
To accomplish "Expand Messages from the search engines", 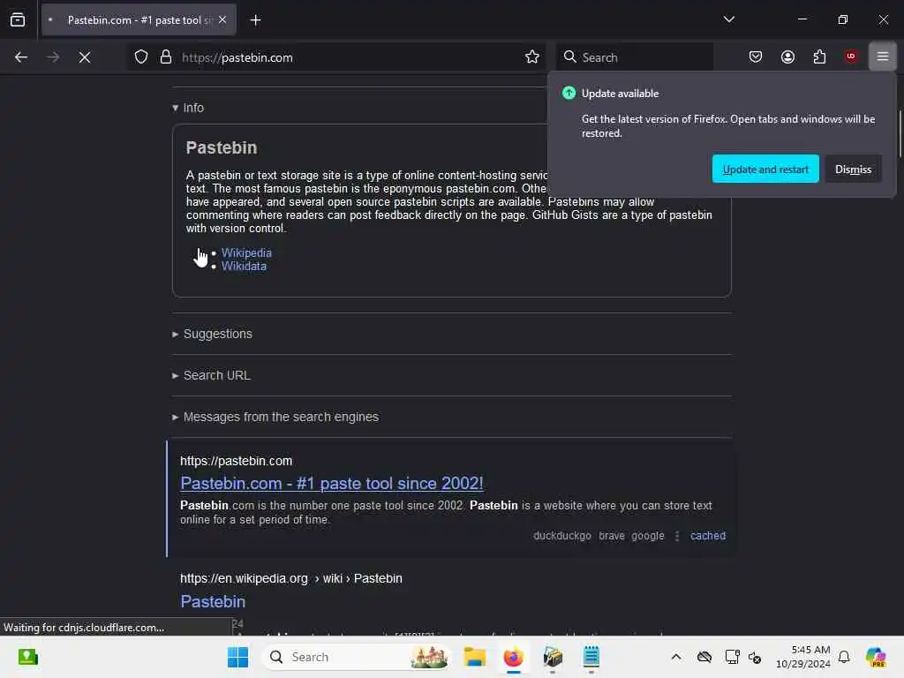I will pyautogui.click(x=275, y=417).
